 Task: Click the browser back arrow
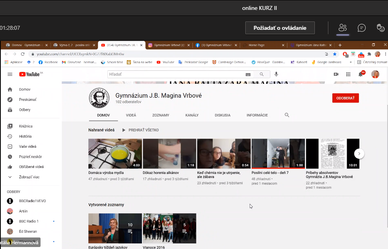coord(6,54)
